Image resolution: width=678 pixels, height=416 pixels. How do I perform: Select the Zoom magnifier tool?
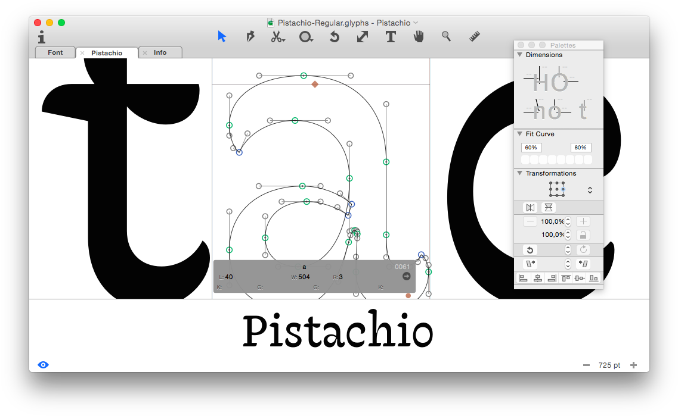[446, 36]
